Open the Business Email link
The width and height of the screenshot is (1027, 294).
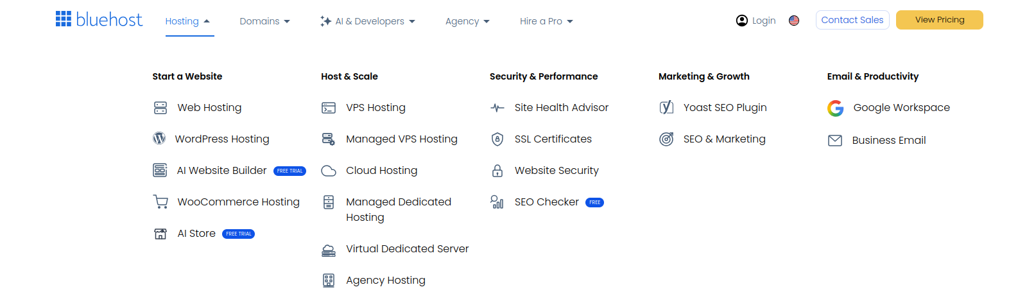click(x=888, y=141)
